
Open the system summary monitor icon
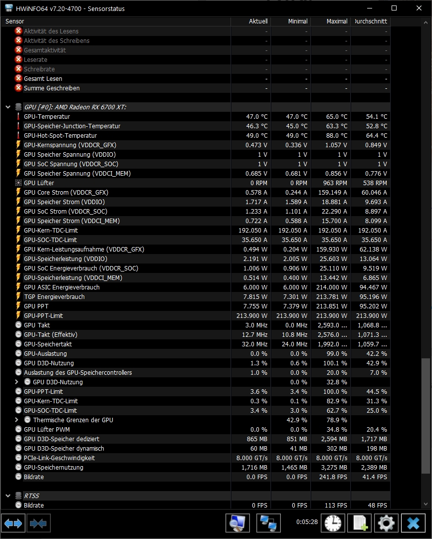(237, 523)
